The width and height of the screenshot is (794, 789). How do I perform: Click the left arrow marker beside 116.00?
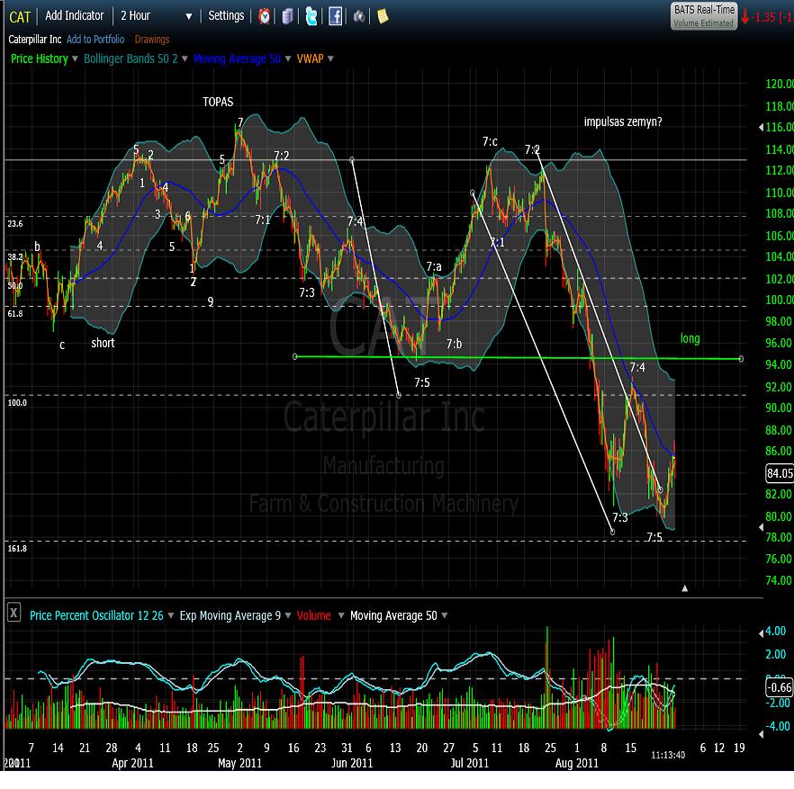pyautogui.click(x=761, y=128)
